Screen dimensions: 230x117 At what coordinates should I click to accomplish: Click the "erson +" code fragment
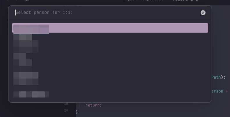pos(220,91)
